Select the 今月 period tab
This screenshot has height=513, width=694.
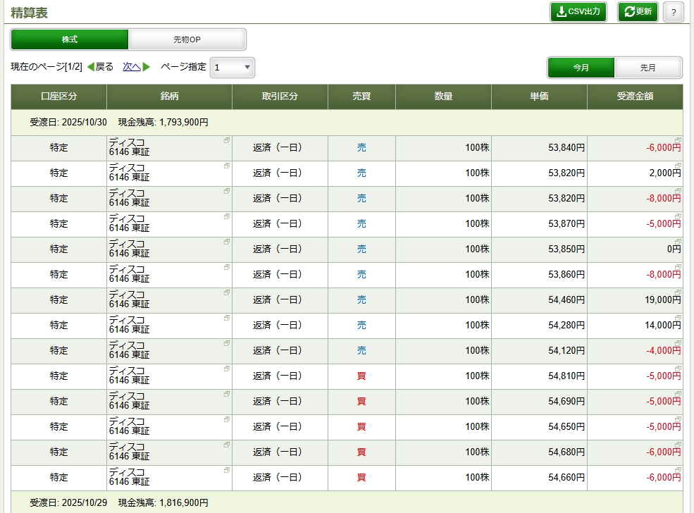coord(581,68)
